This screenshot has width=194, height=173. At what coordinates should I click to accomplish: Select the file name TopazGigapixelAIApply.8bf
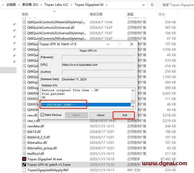coord(48,170)
